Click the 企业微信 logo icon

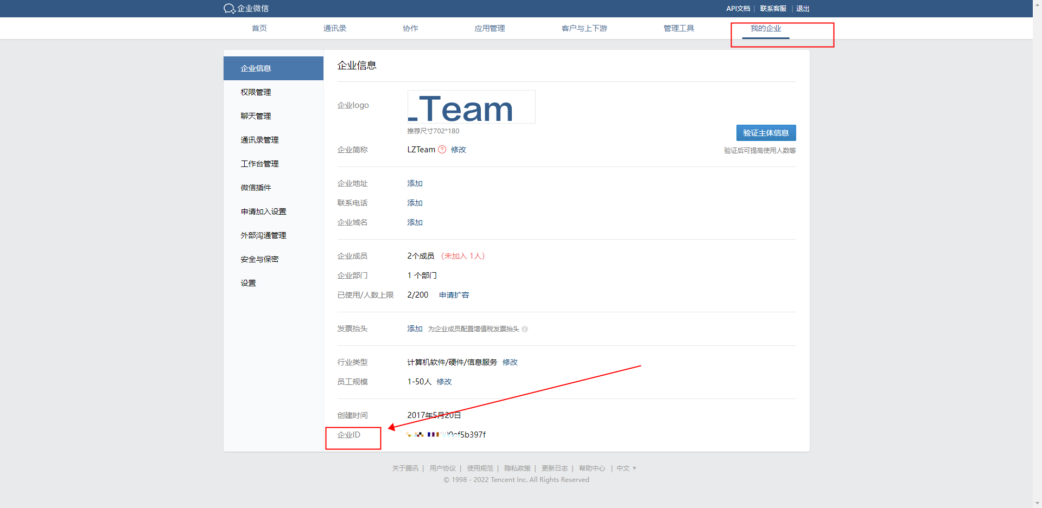(229, 9)
